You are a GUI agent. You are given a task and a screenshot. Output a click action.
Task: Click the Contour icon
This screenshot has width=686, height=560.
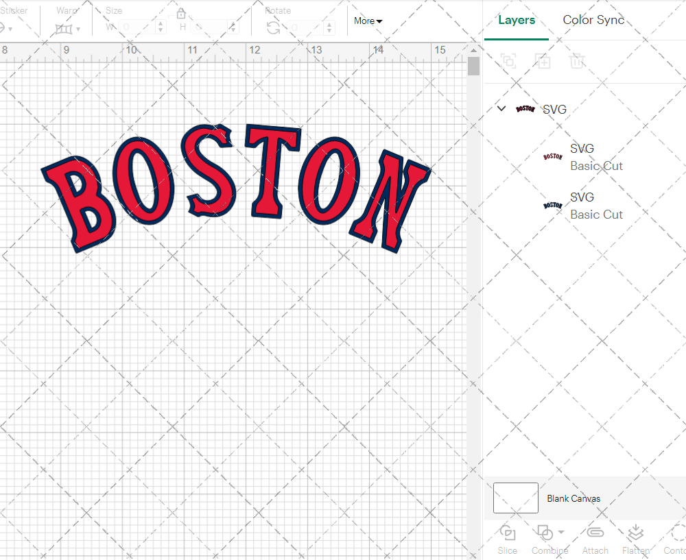(x=678, y=533)
